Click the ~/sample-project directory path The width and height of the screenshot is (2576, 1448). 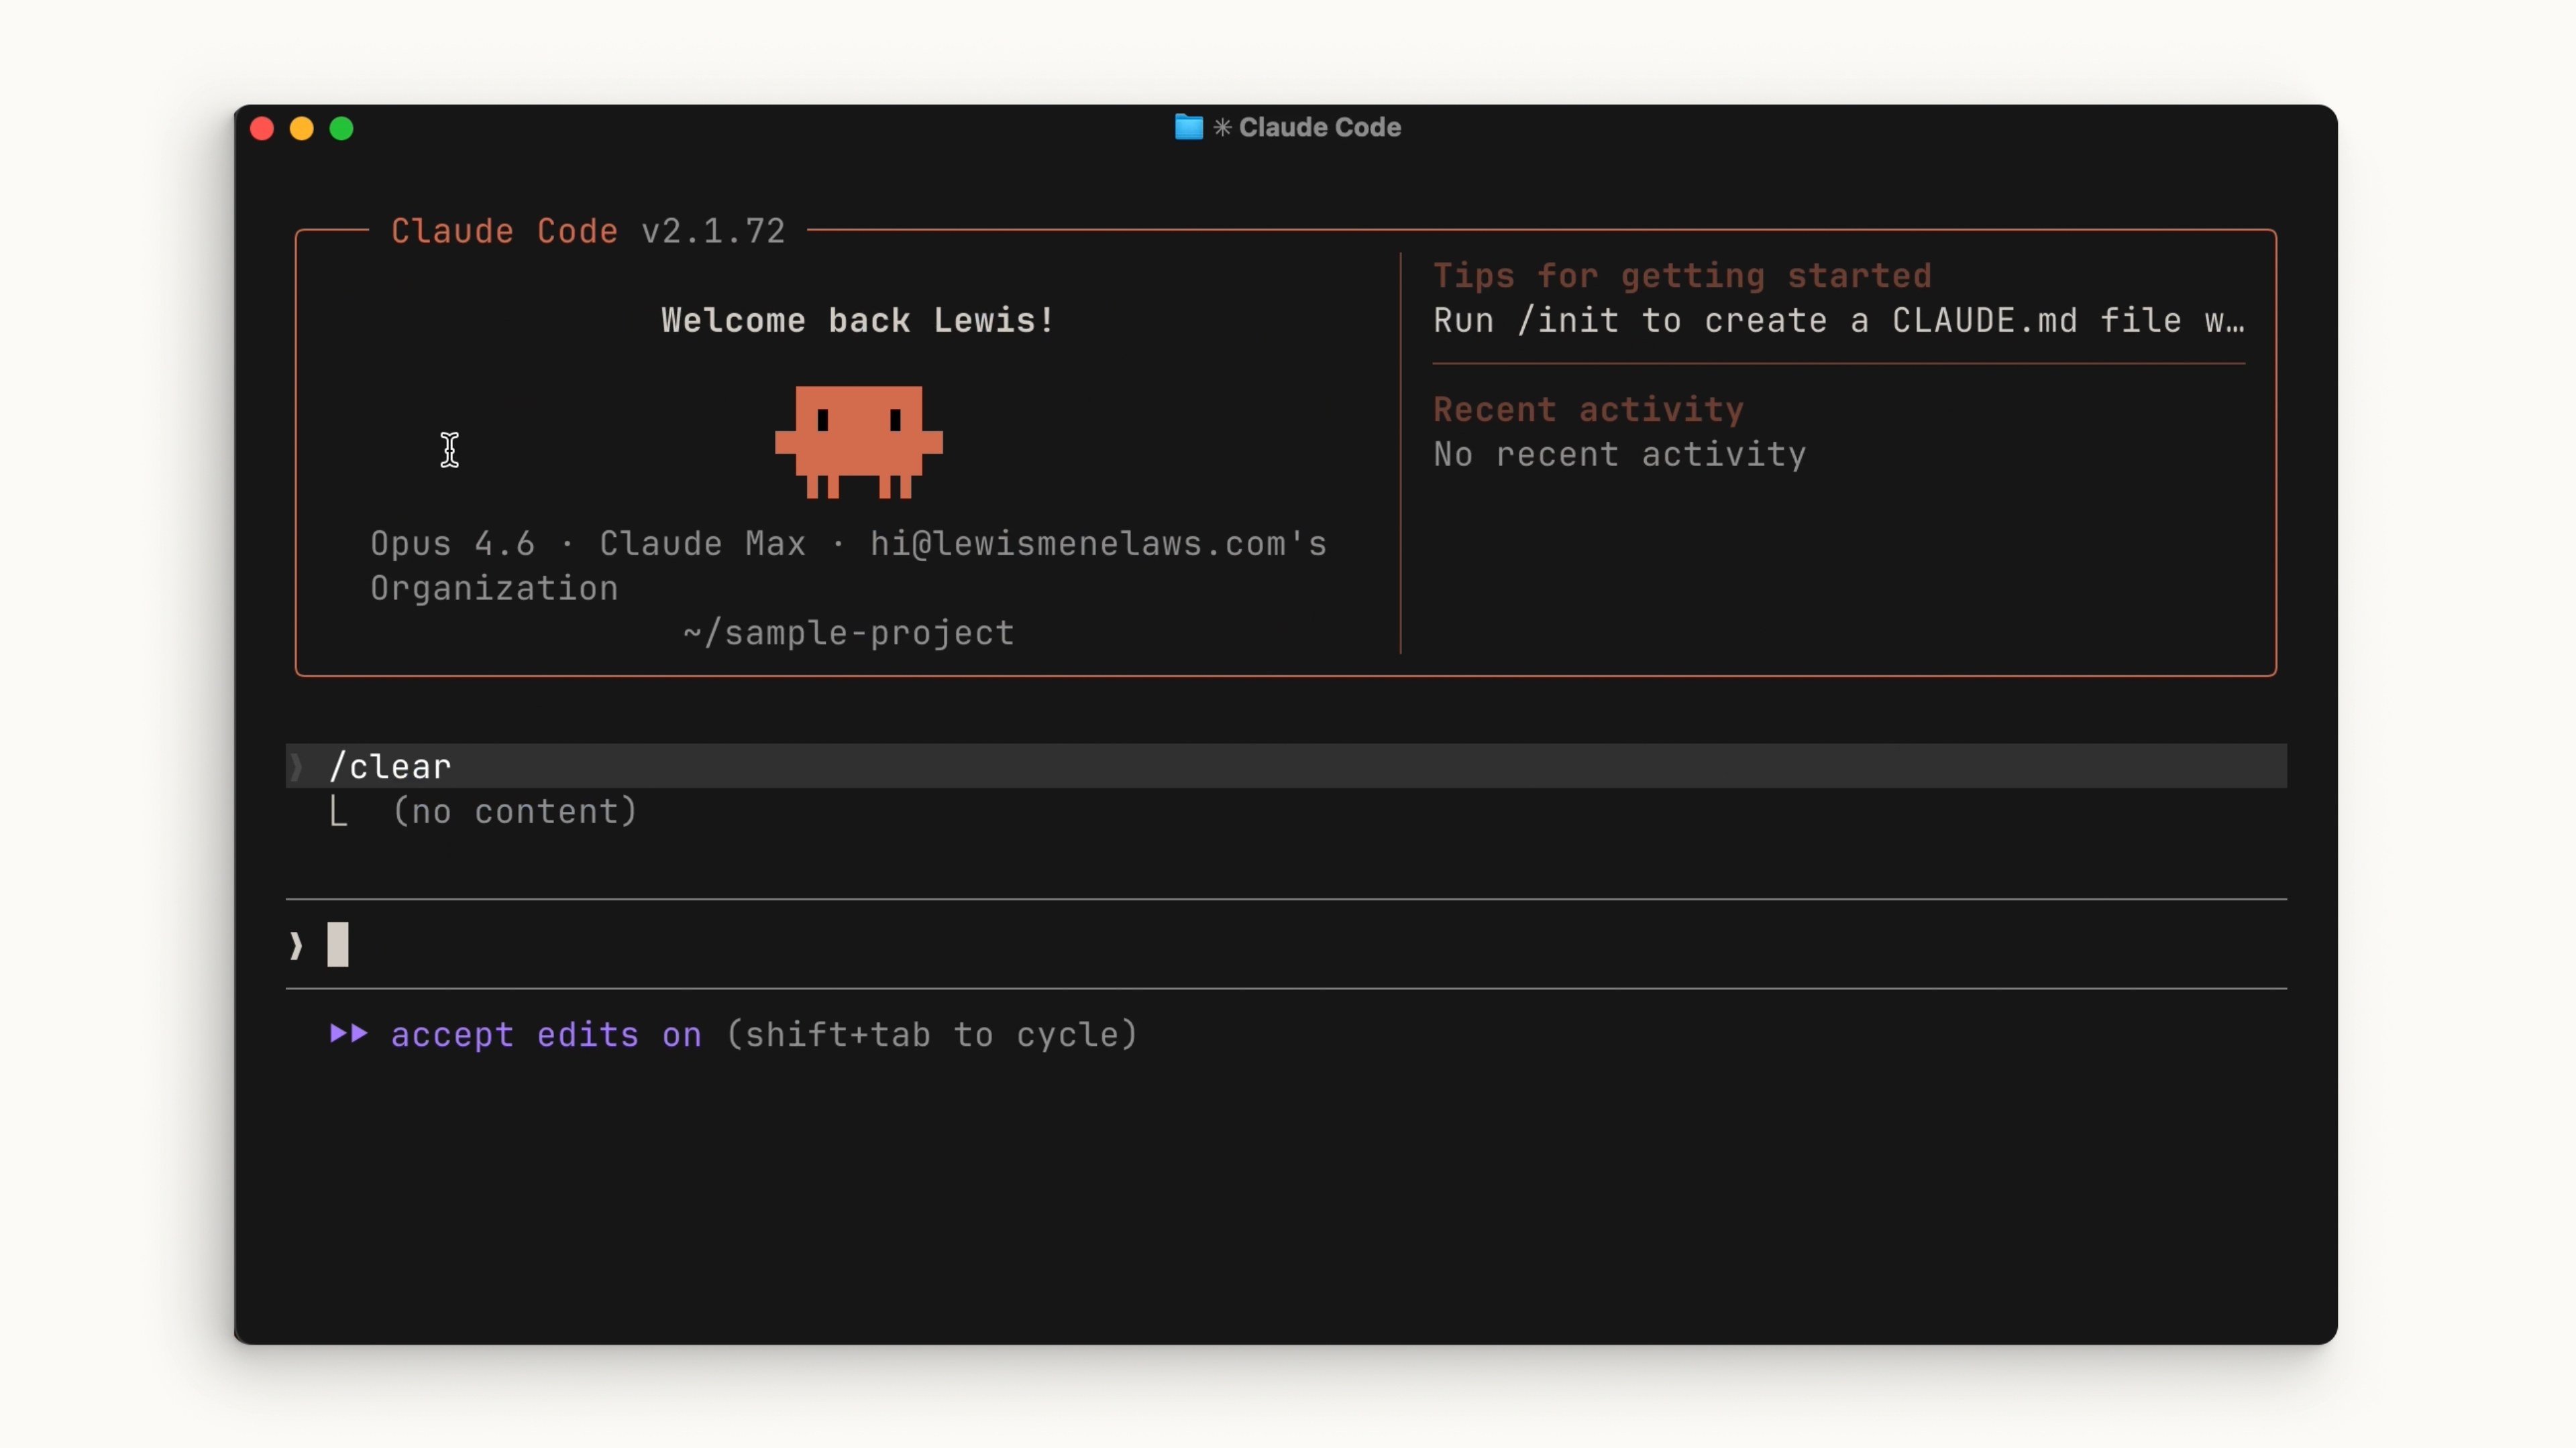point(849,633)
